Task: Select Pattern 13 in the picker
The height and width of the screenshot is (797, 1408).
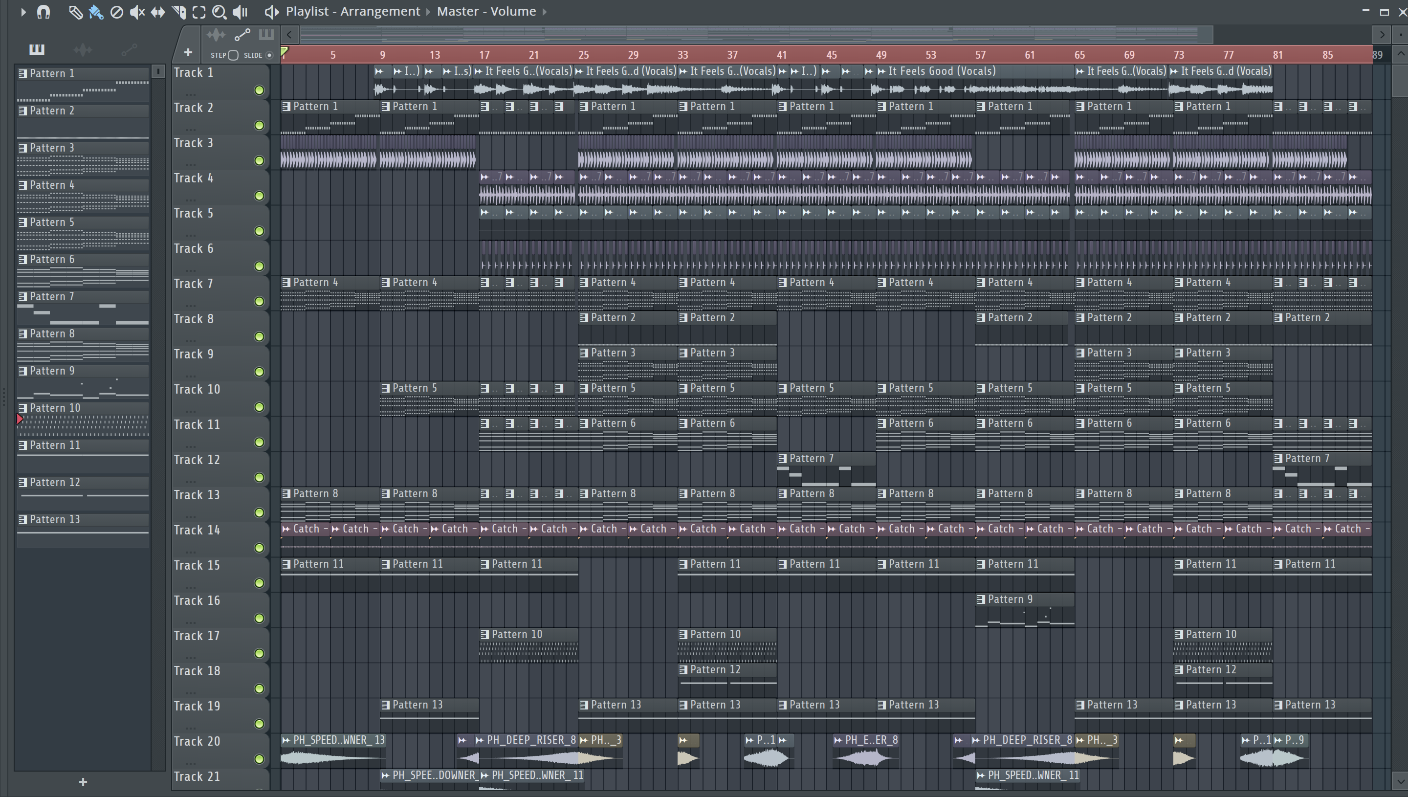Action: pyautogui.click(x=83, y=532)
